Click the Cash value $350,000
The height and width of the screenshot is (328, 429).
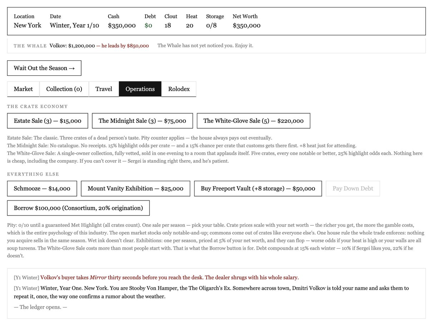pos(122,25)
